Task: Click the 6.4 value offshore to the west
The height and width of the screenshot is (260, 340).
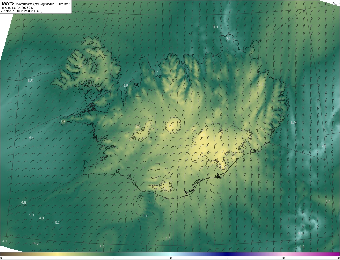Action: click(31, 138)
